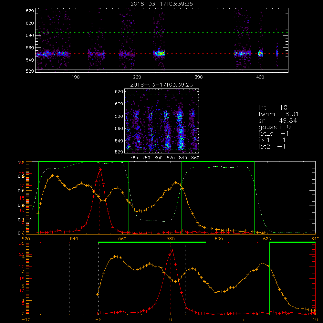Select the 'fwhm 6.01' readout
Screen dimensions: 323x323
(278, 114)
